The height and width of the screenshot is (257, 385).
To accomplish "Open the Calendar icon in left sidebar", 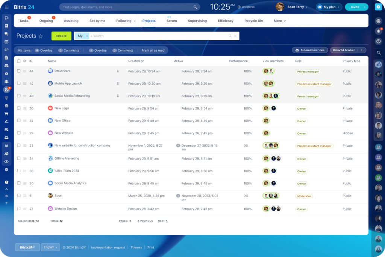I will click(6, 43).
